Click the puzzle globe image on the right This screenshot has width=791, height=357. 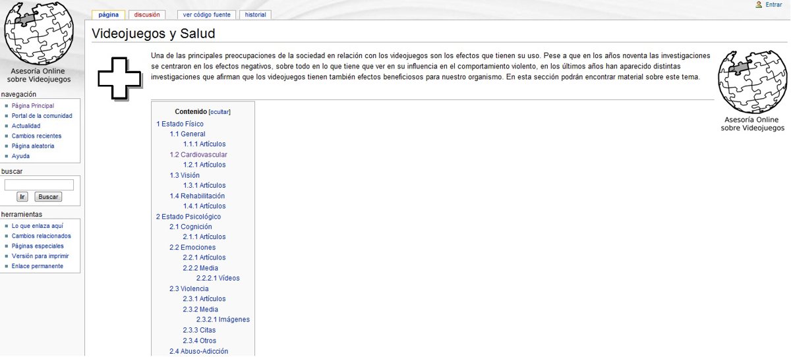(752, 82)
